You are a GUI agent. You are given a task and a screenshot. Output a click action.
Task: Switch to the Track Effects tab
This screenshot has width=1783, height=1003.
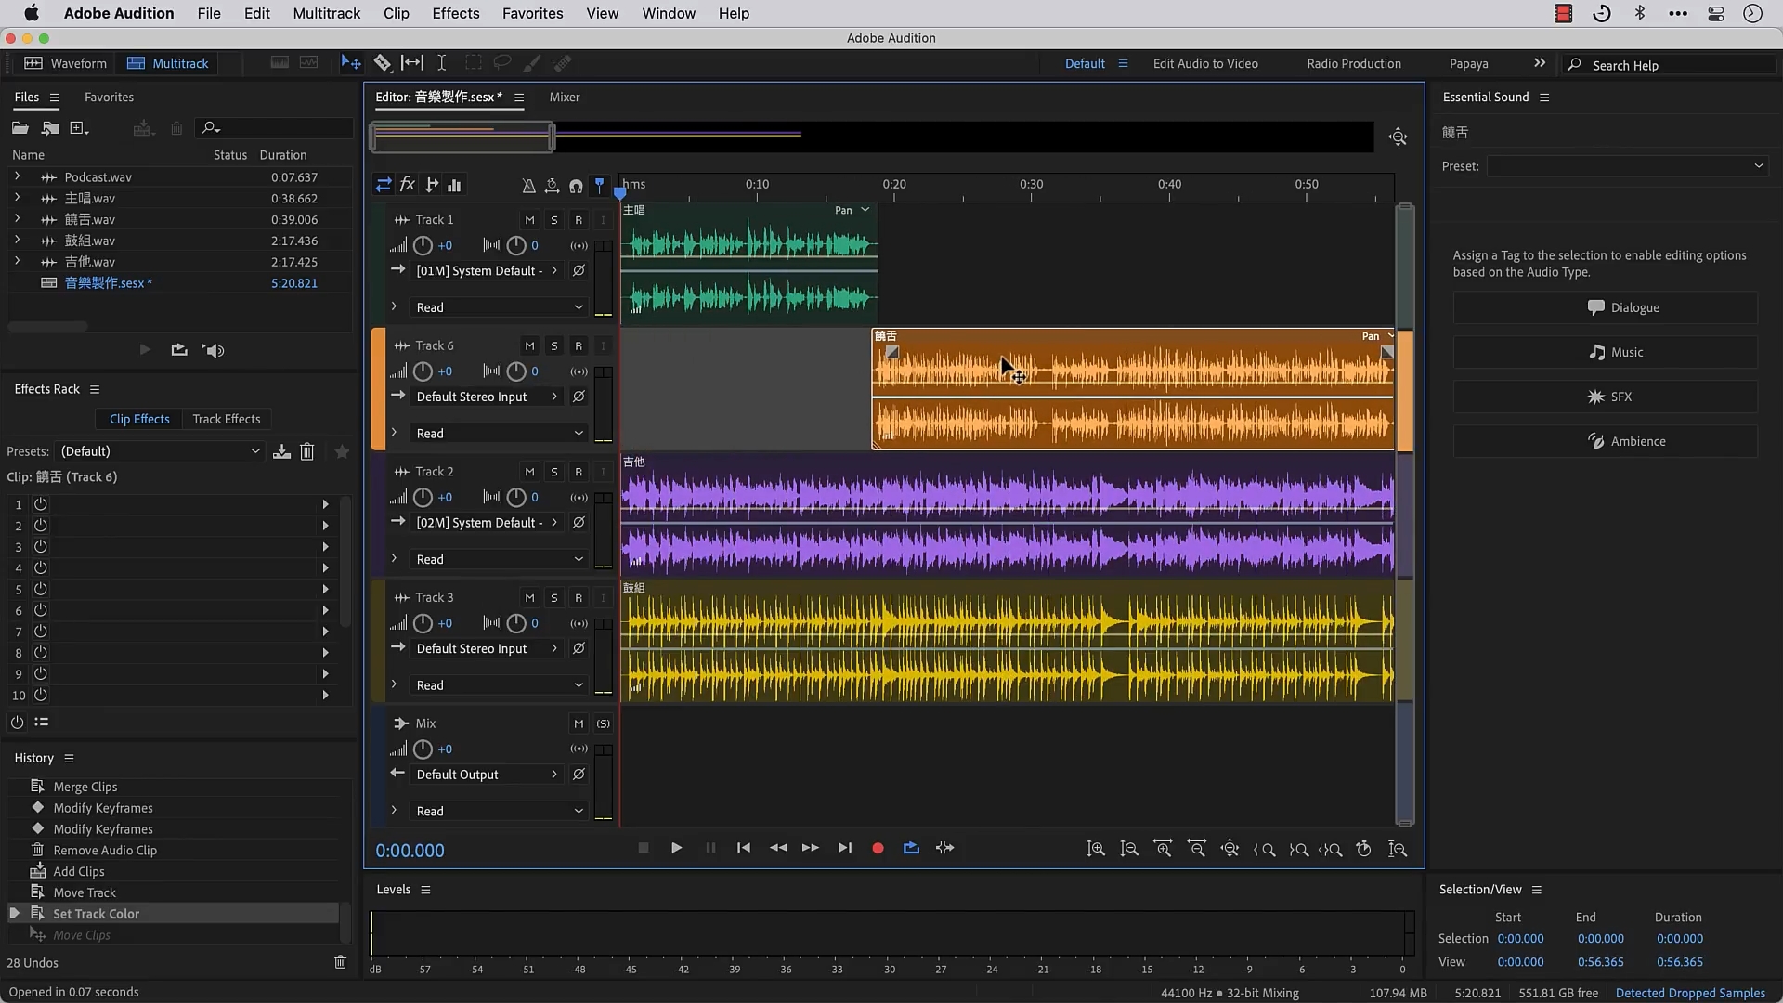click(x=226, y=419)
